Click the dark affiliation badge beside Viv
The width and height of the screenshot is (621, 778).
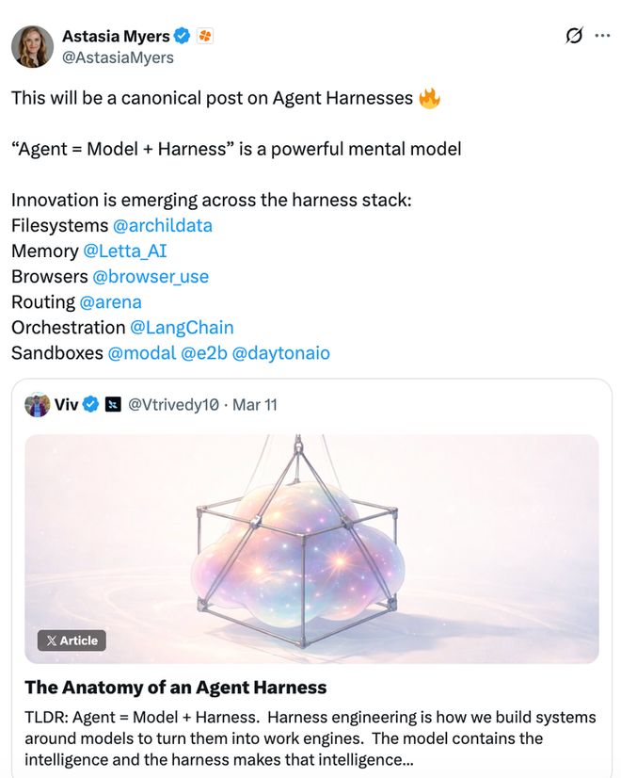pyautogui.click(x=113, y=405)
